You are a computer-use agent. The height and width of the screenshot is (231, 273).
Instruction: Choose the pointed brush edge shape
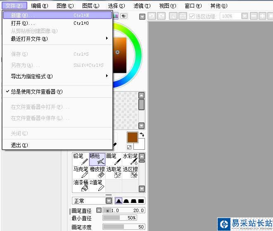pyautogui.click(x=119, y=201)
